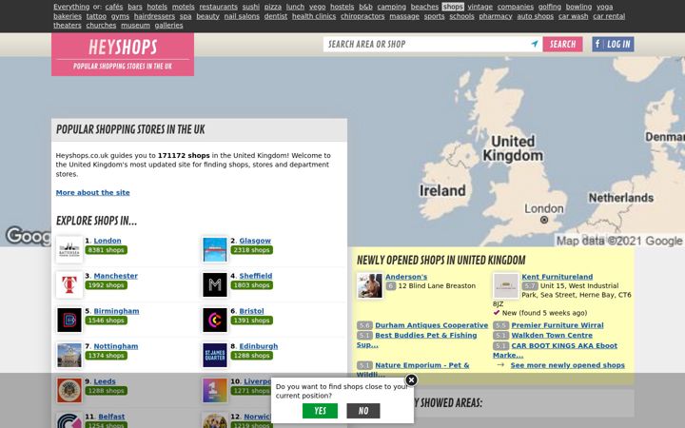Click See more newly opened shops
The height and width of the screenshot is (428, 685).
567,365
